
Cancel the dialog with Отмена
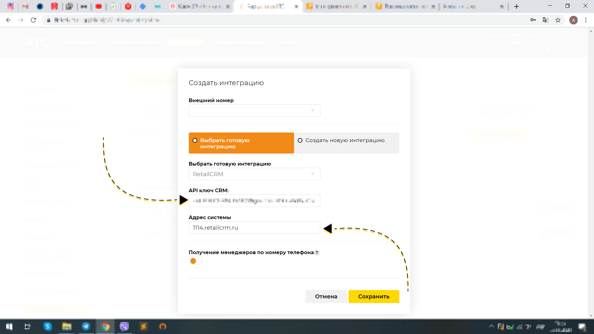326,296
